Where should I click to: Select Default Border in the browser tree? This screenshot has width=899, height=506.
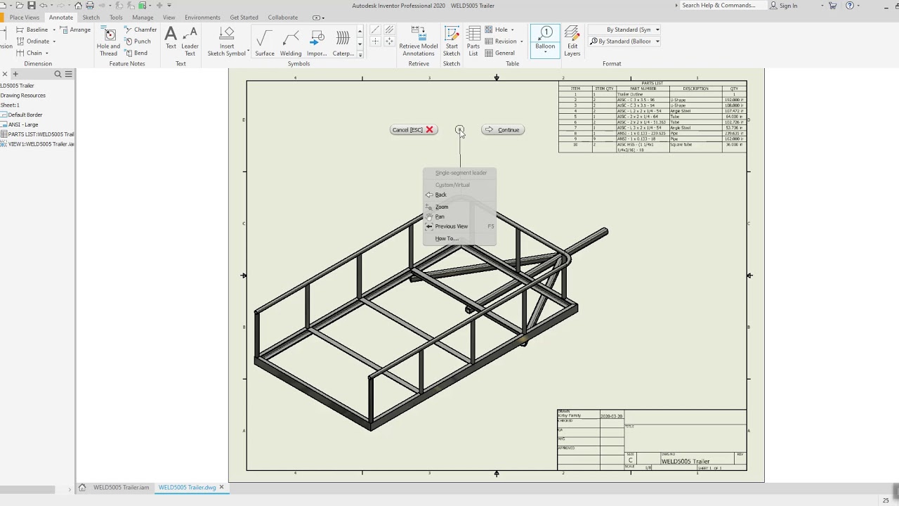[x=25, y=115]
